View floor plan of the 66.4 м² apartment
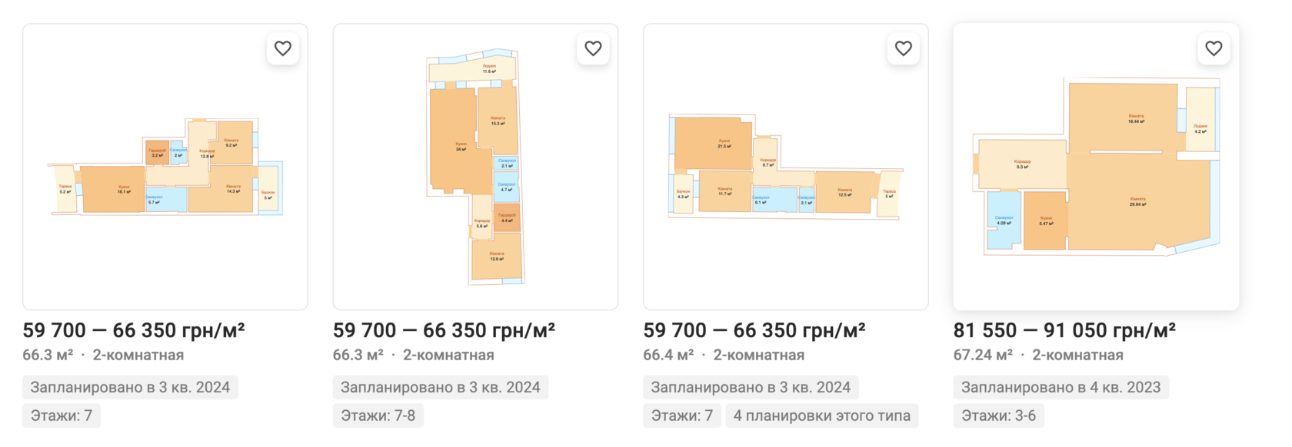The width and height of the screenshot is (1292, 447). [785, 167]
